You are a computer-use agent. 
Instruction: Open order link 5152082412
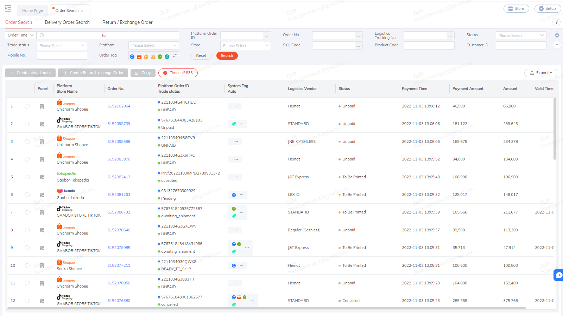[119, 177]
